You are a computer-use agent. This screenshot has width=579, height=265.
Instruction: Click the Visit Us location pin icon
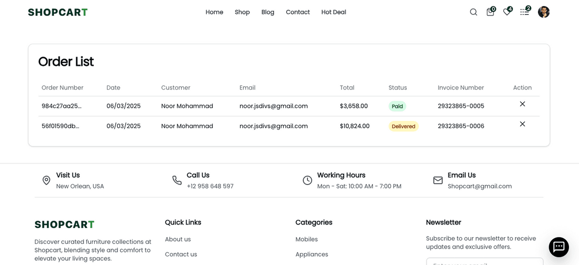(46, 180)
